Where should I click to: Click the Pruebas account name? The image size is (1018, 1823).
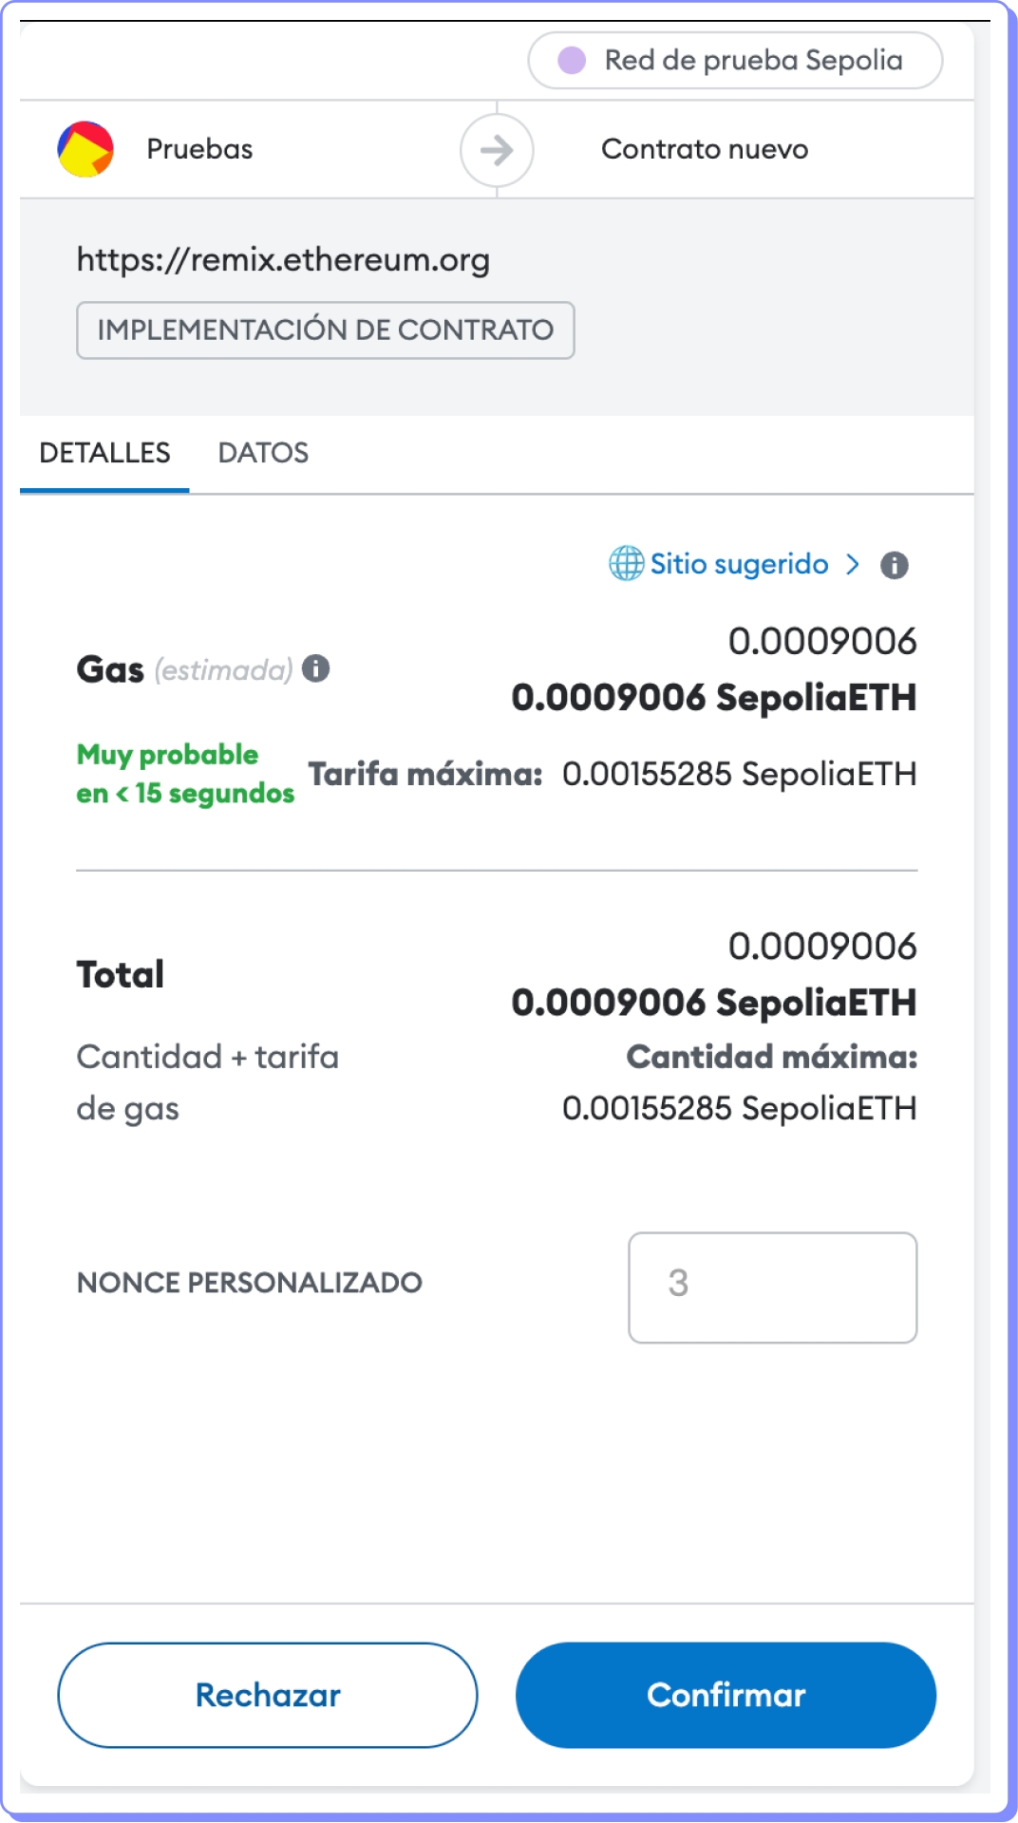click(x=199, y=149)
